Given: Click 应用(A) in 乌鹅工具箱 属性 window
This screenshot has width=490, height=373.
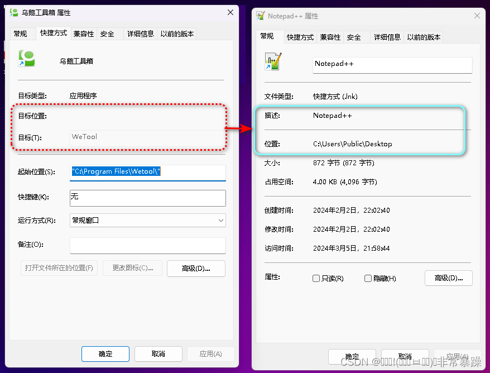Looking at the screenshot, I should point(210,354).
